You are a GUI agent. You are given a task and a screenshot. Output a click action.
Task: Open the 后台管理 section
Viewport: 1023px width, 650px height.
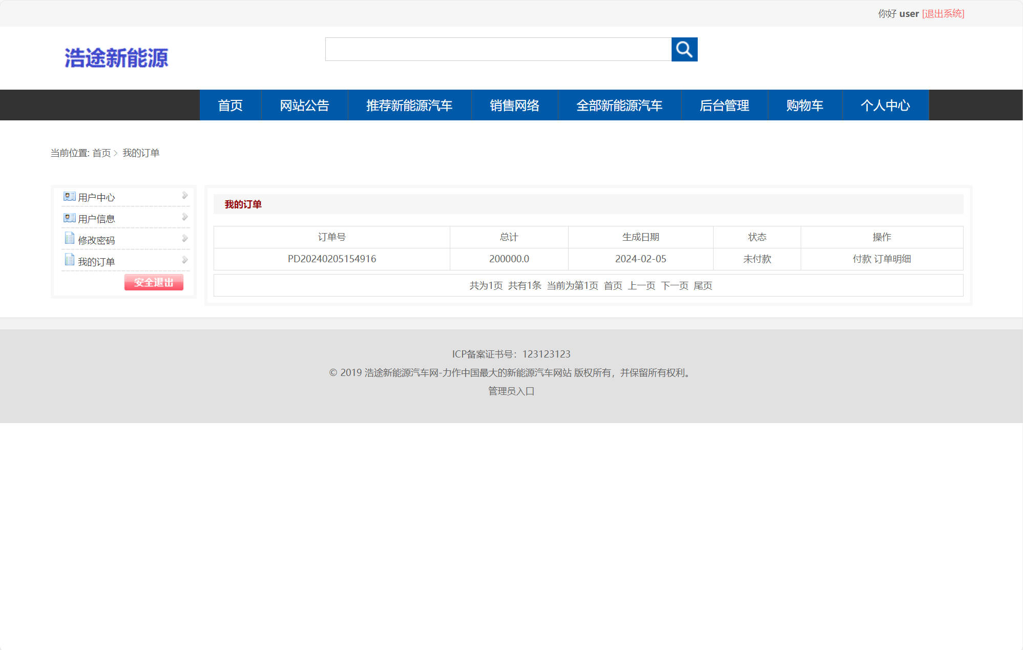point(725,105)
